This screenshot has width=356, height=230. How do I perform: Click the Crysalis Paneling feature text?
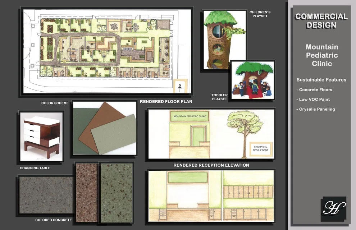point(316,109)
